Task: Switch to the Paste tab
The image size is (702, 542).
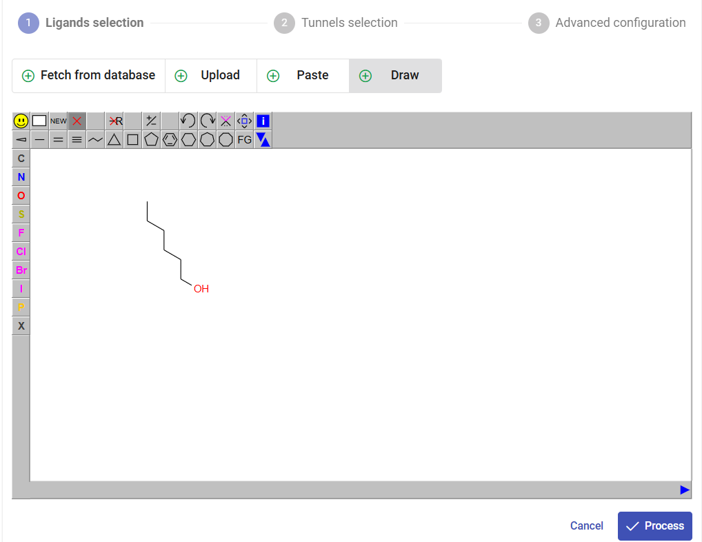Action: coord(303,76)
